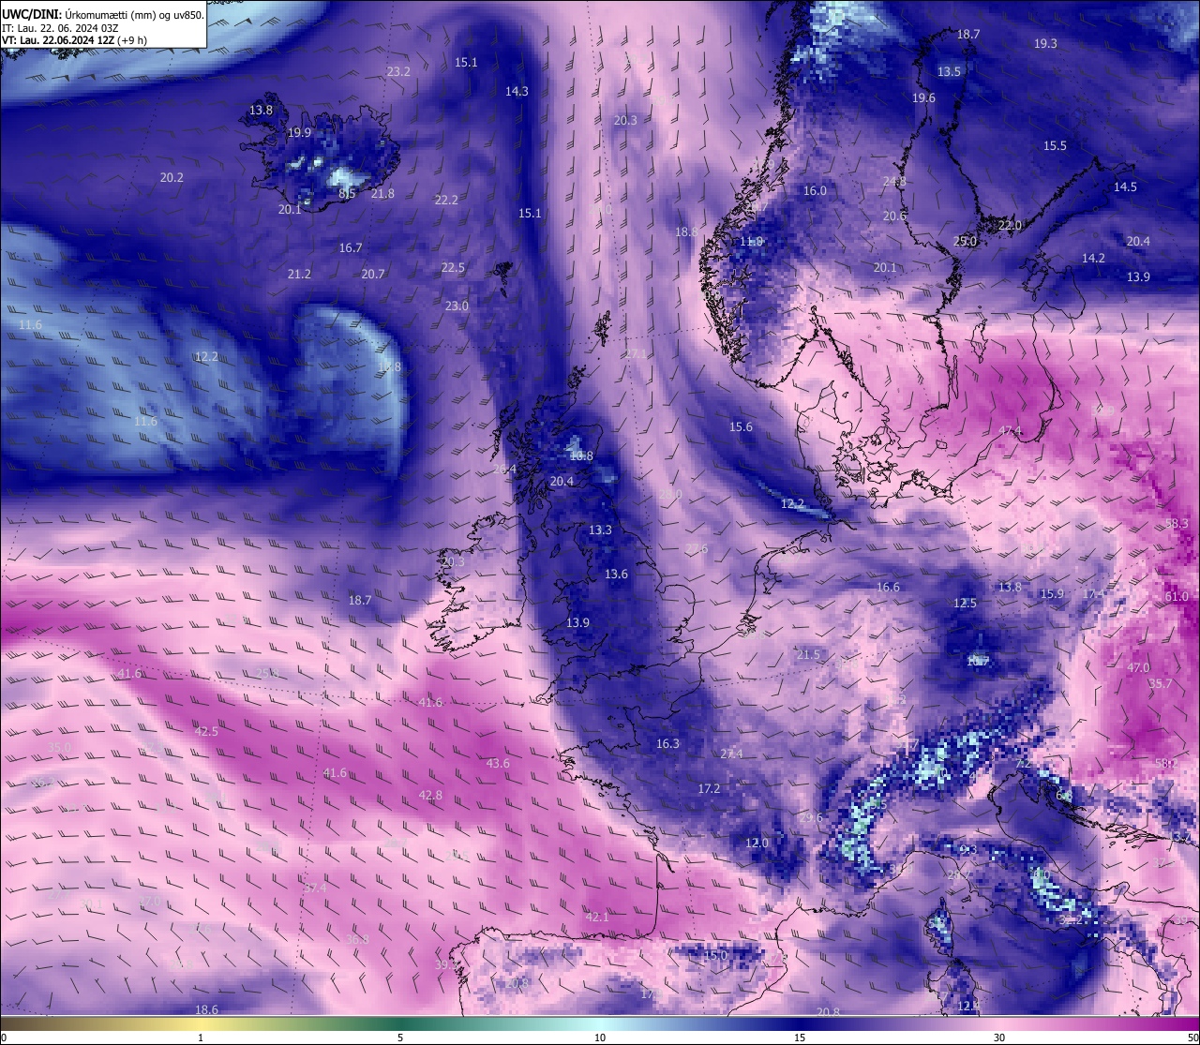The image size is (1200, 1045).
Task: Click the 12.0 value label
Action: (x=757, y=843)
